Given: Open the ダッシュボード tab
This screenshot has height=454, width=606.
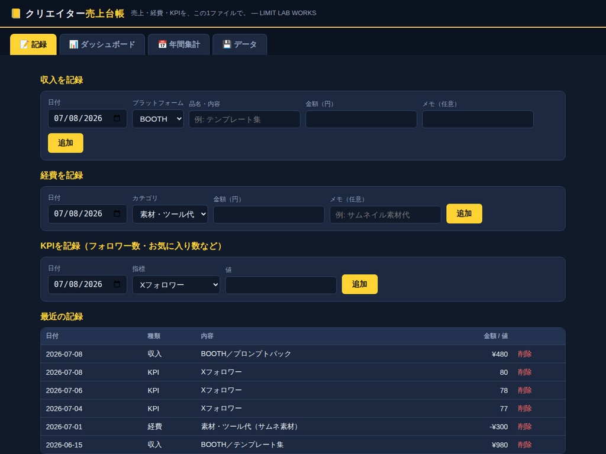Looking at the screenshot, I should click(102, 44).
